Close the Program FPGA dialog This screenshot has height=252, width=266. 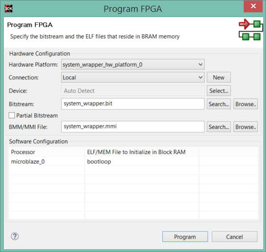(253, 6)
